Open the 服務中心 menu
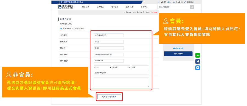The height and width of the screenshot is (106, 247). (x=144, y=7)
